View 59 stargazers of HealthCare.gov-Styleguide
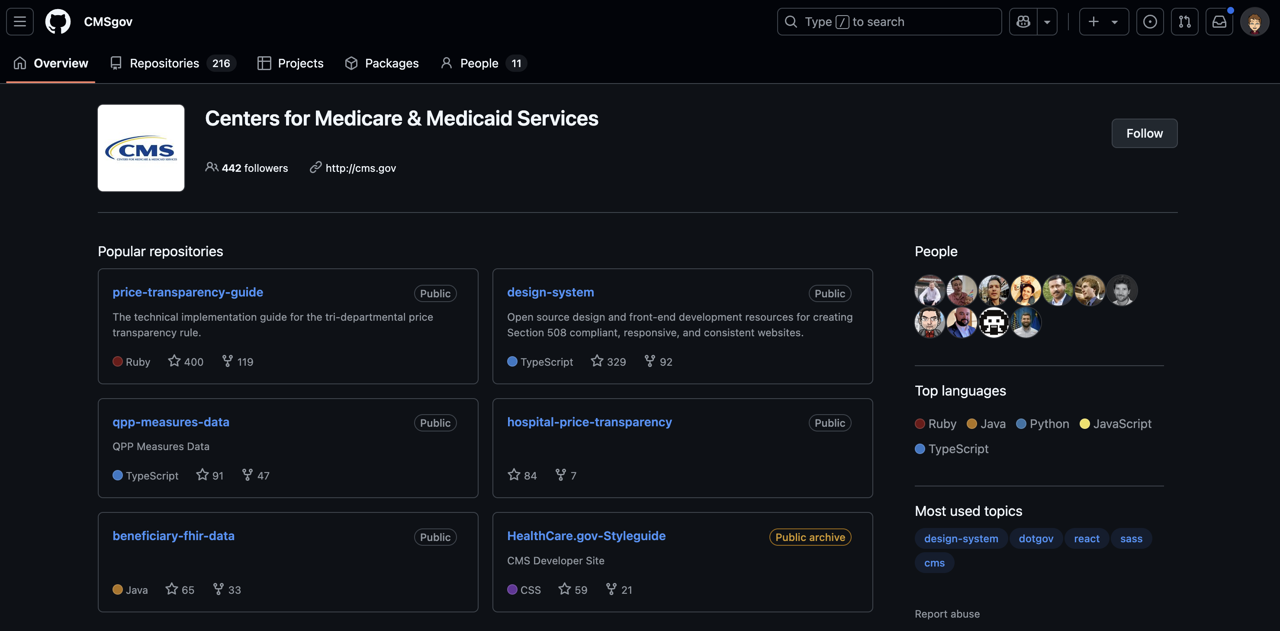The width and height of the screenshot is (1280, 631). coord(573,589)
